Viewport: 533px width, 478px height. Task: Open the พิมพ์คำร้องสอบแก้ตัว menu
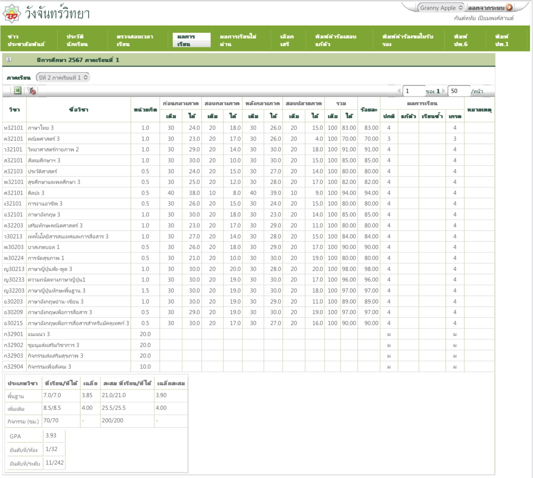(336, 40)
